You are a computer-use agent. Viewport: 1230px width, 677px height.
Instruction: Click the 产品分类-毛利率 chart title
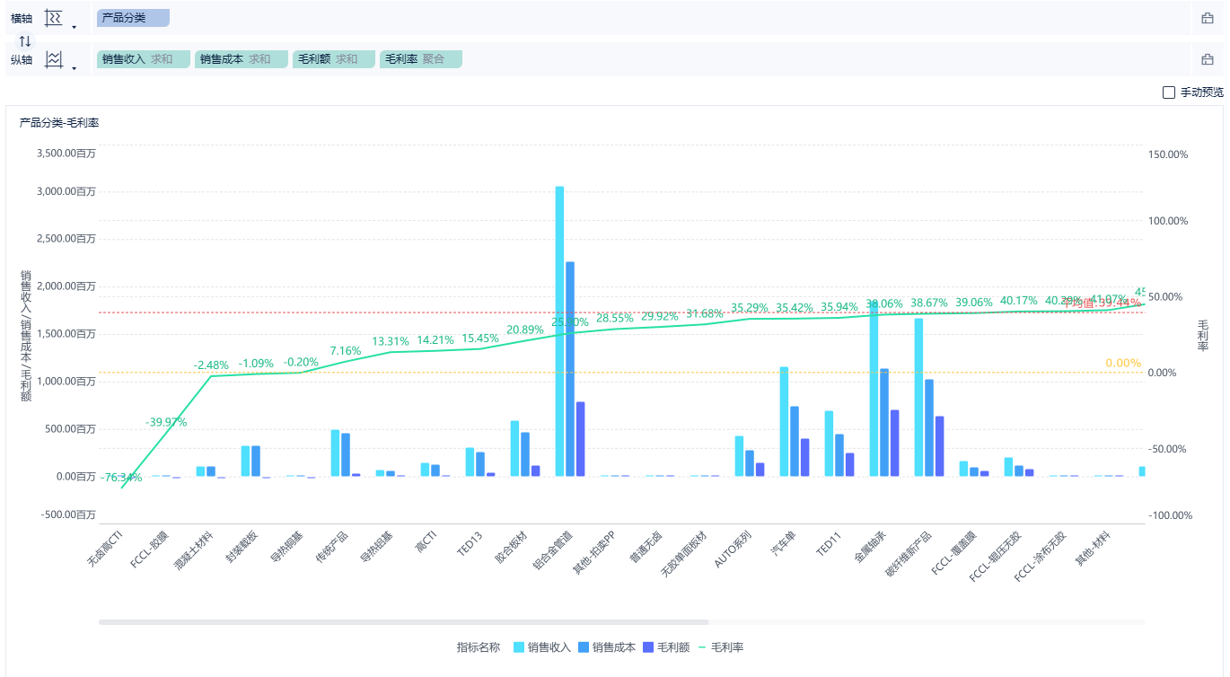(x=59, y=123)
